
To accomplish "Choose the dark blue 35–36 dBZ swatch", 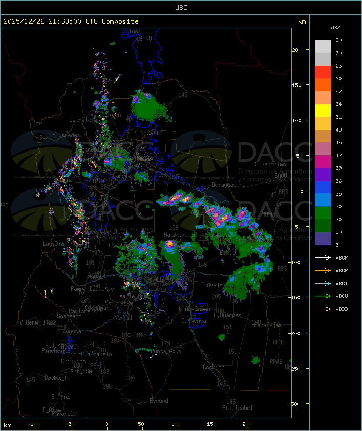I will (x=323, y=187).
